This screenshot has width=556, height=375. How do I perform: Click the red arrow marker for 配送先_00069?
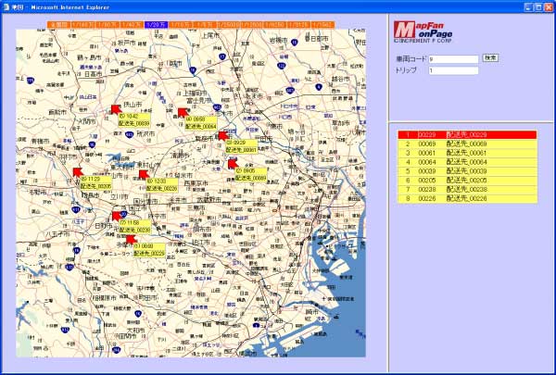[x=233, y=164]
